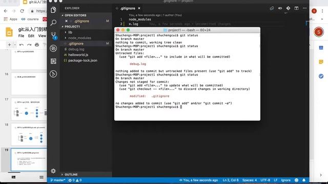The width and height of the screenshot is (328, 184).
Task: Click the LF end-of-line indicator
Action: click(x=276, y=180)
